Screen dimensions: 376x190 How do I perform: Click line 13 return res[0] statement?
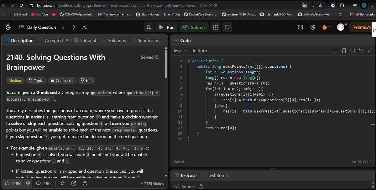click(x=221, y=128)
